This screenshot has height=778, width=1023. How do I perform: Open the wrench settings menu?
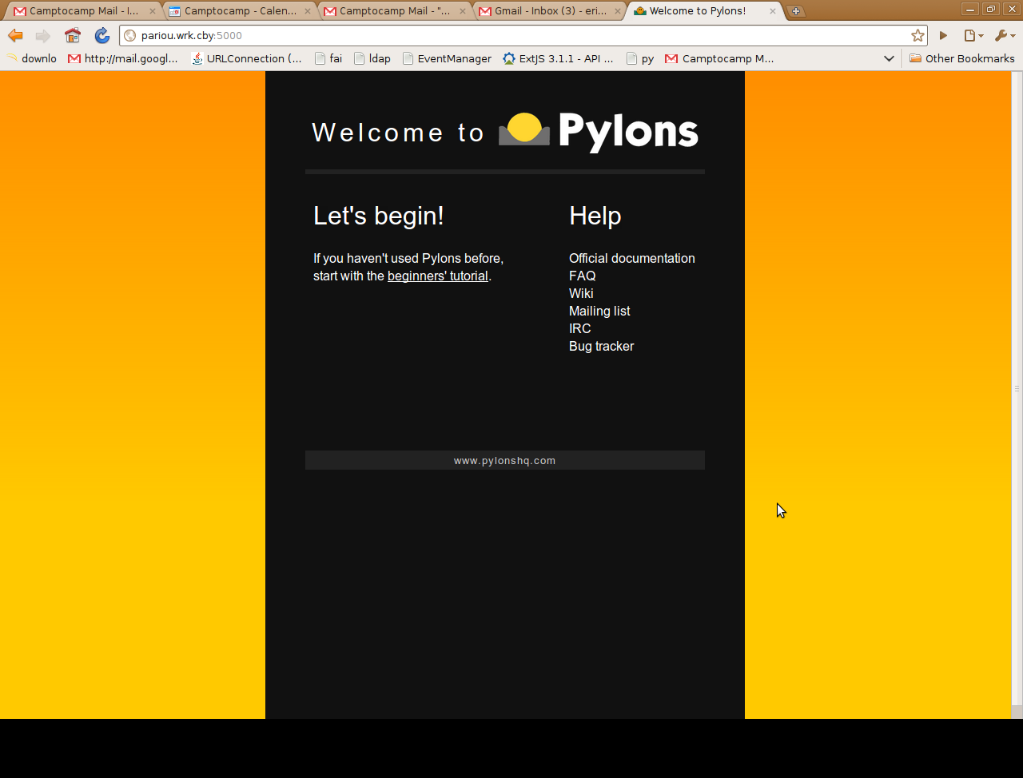coord(1005,35)
